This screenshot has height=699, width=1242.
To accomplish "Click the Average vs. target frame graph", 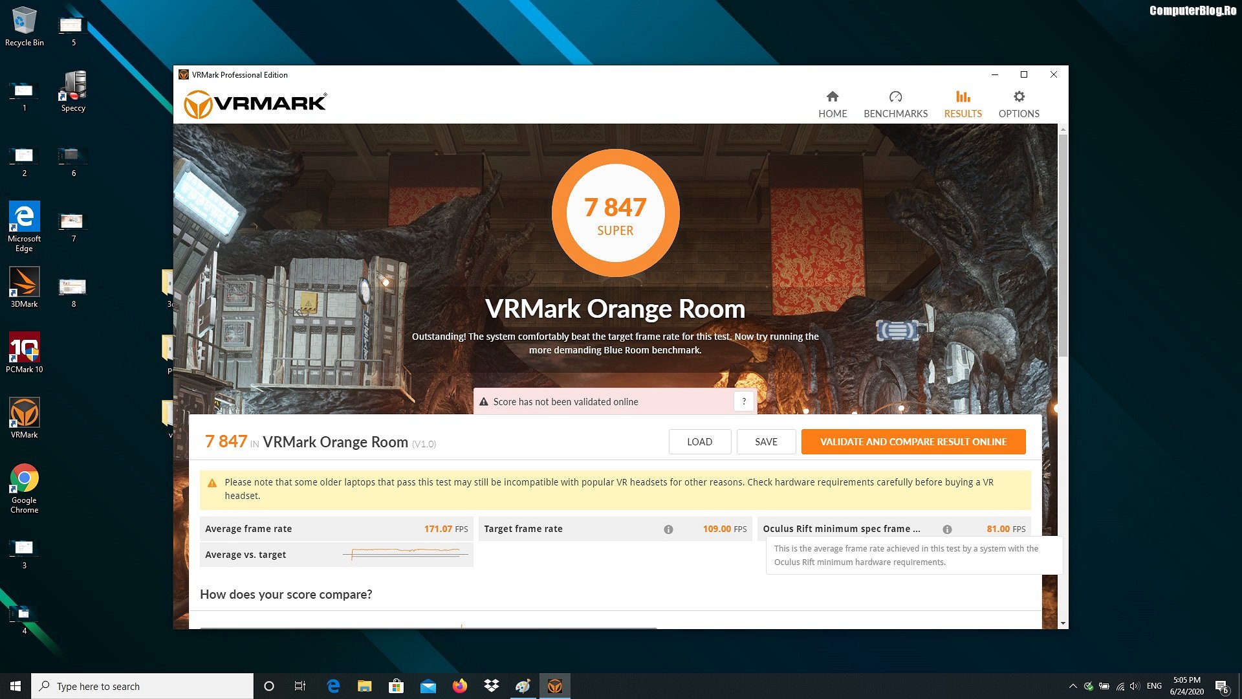I will coord(406,554).
